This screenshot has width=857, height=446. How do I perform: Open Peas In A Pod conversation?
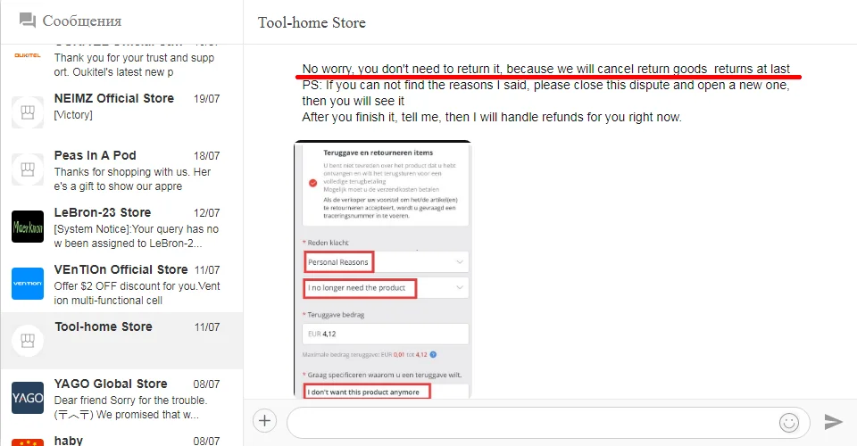click(122, 169)
